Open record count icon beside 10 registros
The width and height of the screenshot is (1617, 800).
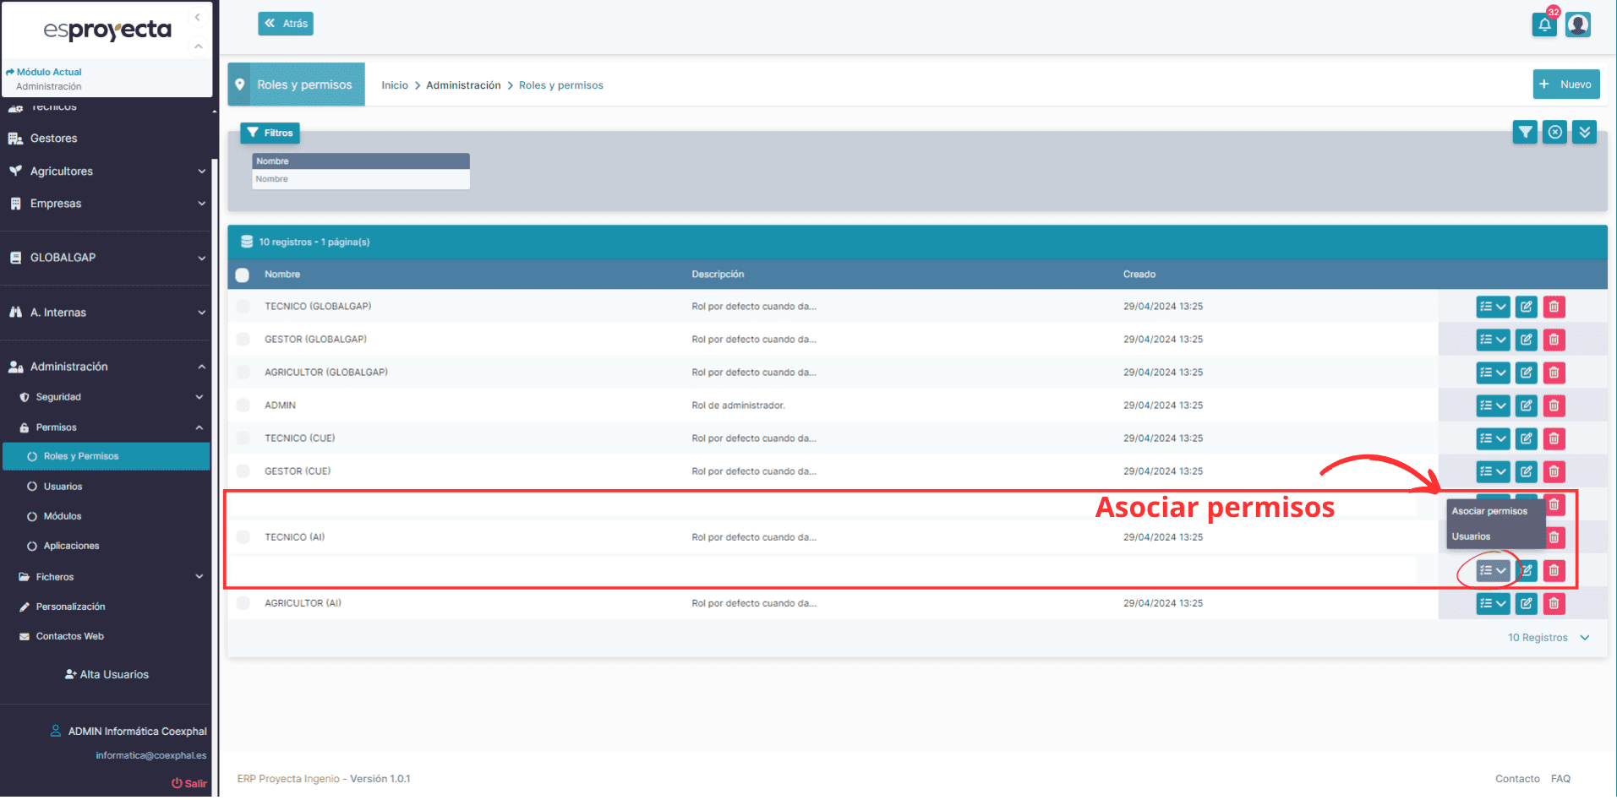pyautogui.click(x=246, y=242)
